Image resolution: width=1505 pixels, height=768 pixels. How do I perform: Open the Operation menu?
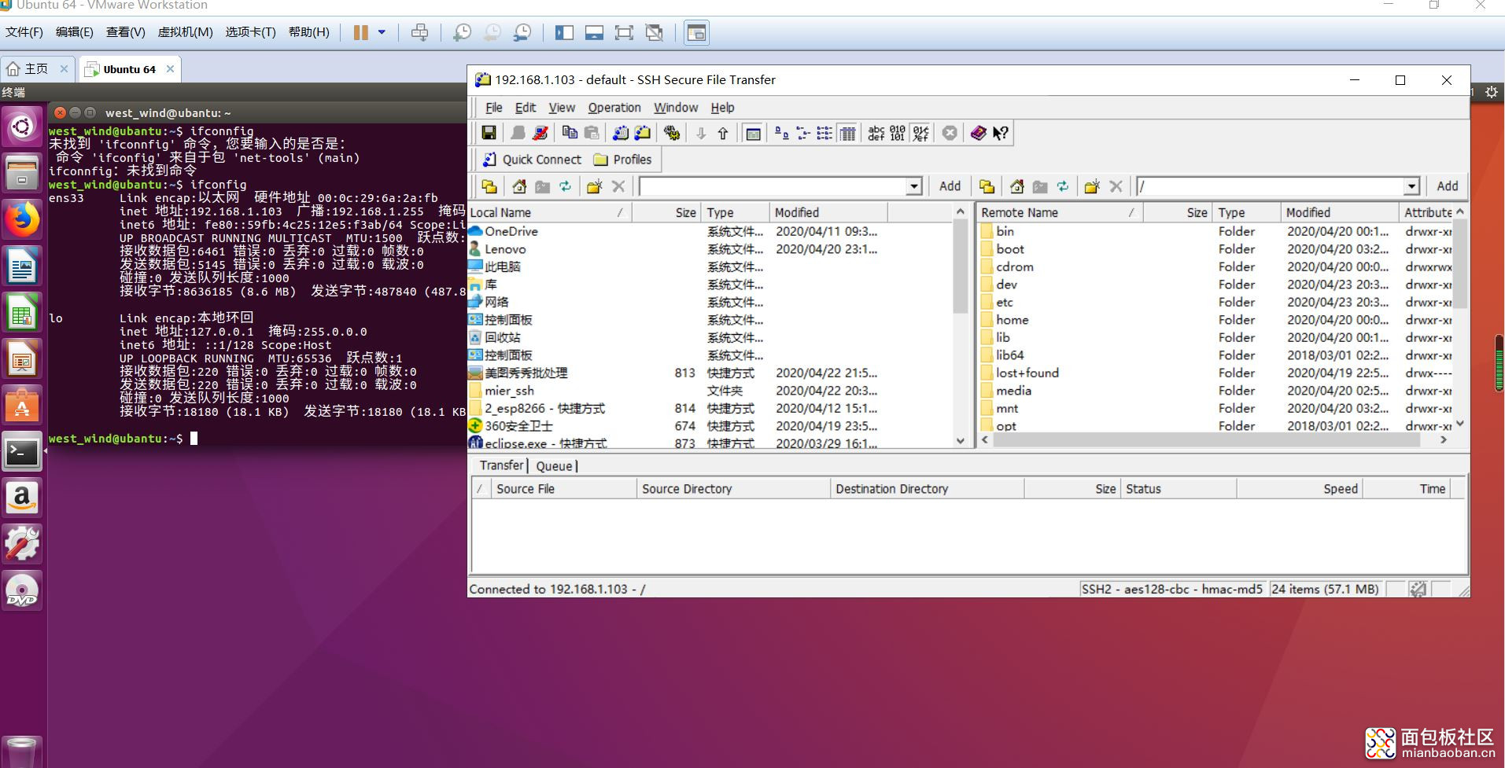coord(614,108)
